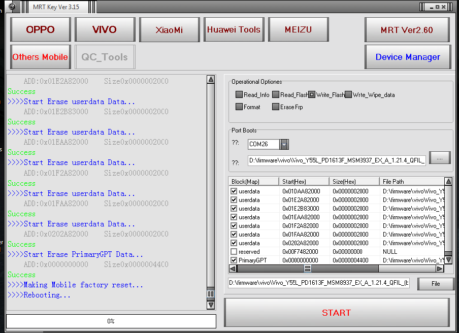Click partition table scroll up arrow
459x333 pixels.
(x=448, y=181)
